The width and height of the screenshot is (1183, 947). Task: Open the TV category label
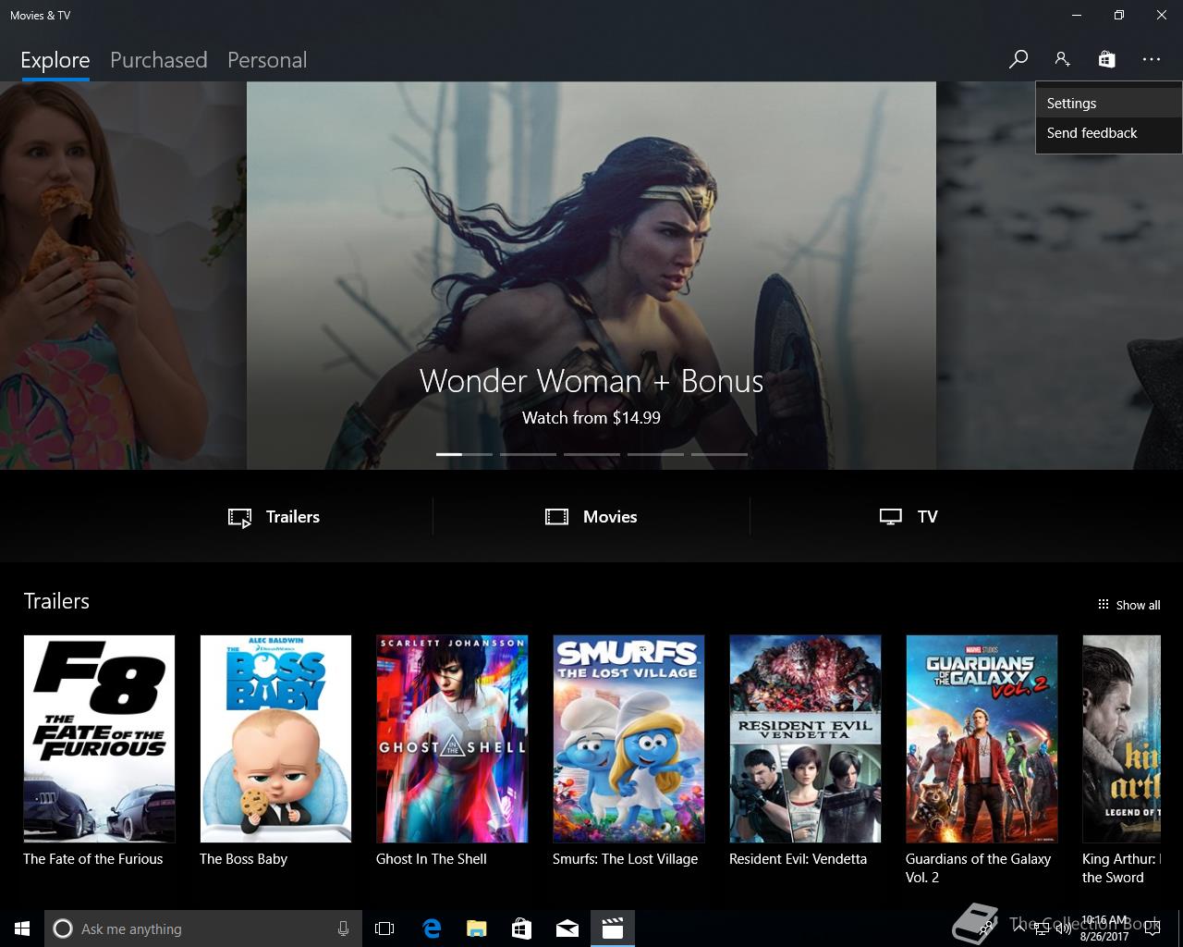click(x=928, y=517)
